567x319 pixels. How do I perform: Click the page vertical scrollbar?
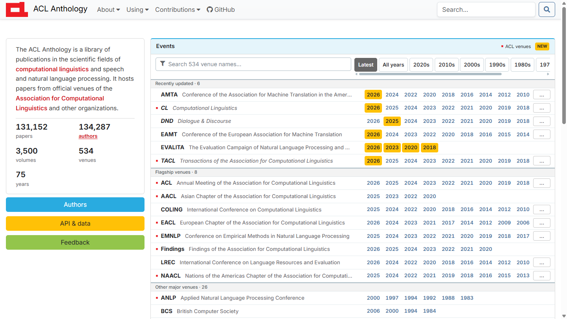pyautogui.click(x=564, y=65)
